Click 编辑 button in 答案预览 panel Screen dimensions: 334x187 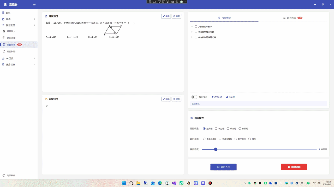coord(166,99)
